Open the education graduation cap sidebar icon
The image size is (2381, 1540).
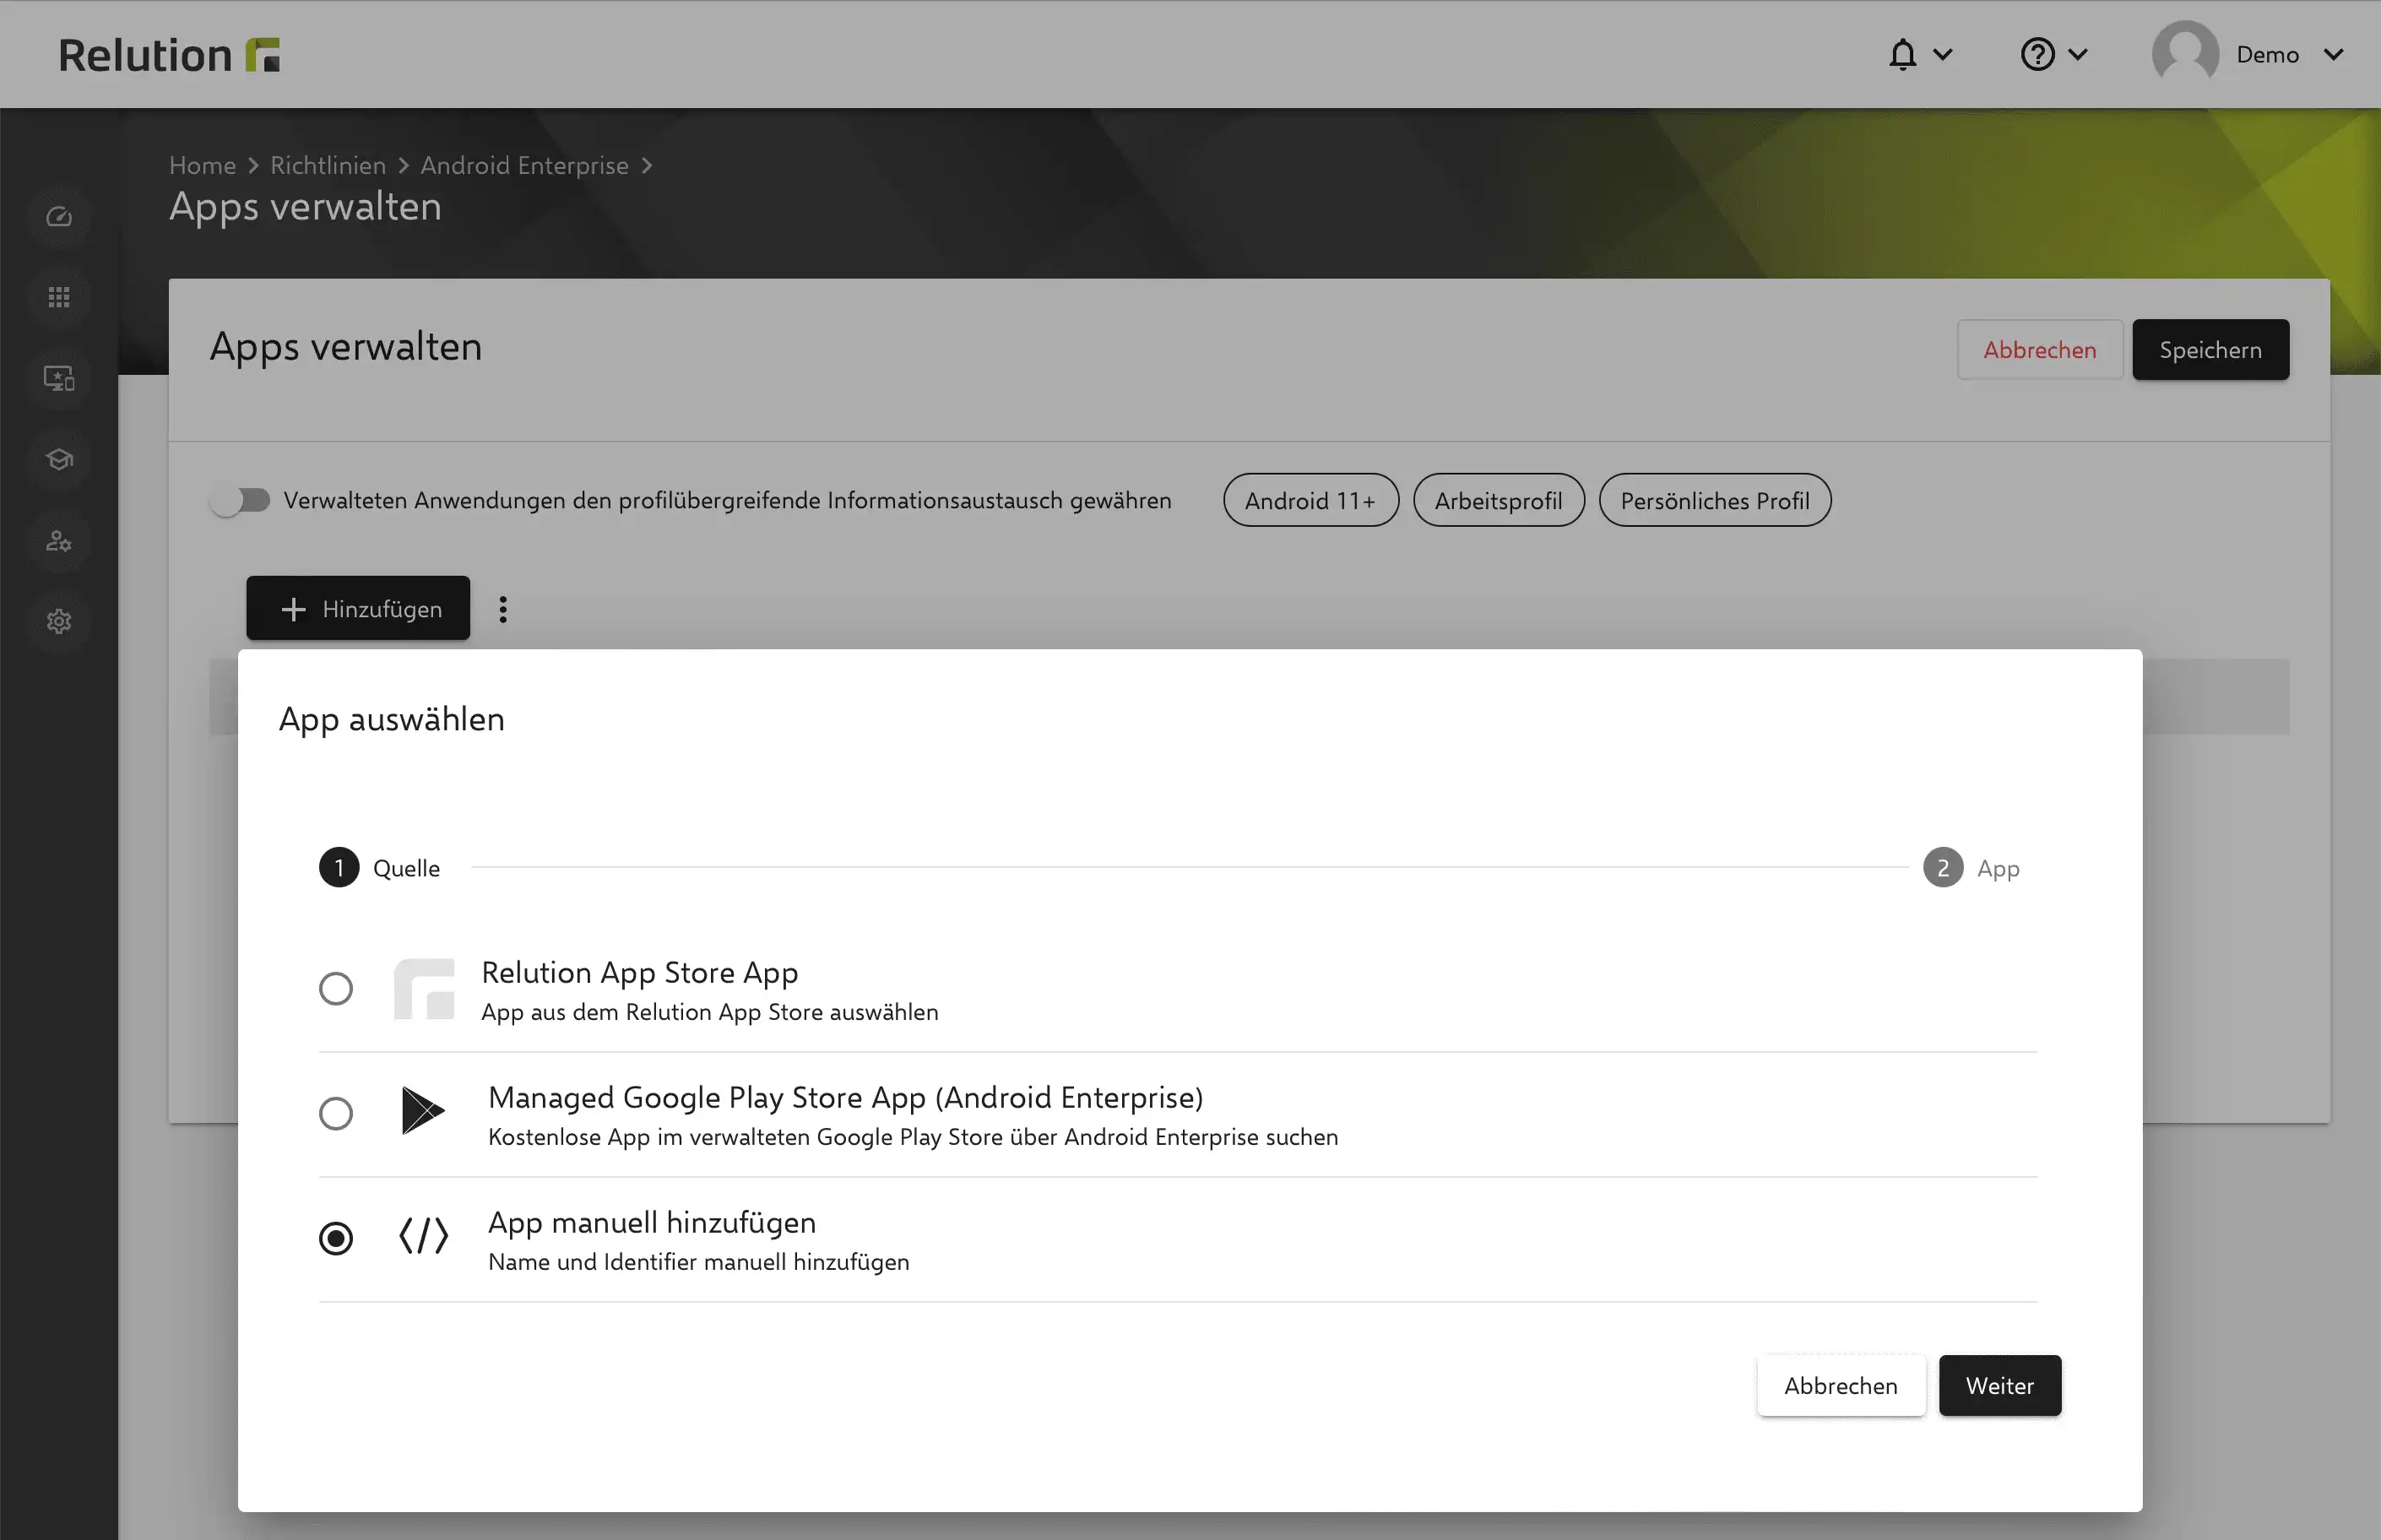point(59,459)
